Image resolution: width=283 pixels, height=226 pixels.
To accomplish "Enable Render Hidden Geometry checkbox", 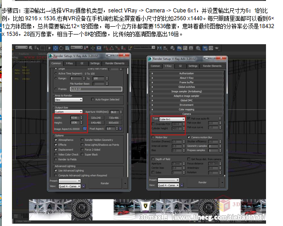I will point(82,140).
